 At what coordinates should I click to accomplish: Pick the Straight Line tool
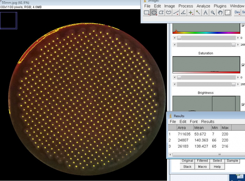(176, 13)
